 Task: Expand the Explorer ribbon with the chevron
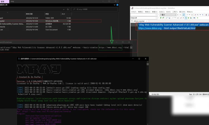[115, 5]
